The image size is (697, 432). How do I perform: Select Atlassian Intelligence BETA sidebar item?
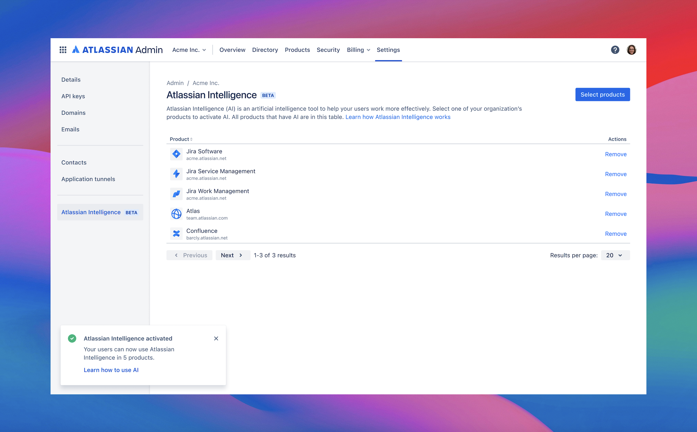tap(100, 212)
